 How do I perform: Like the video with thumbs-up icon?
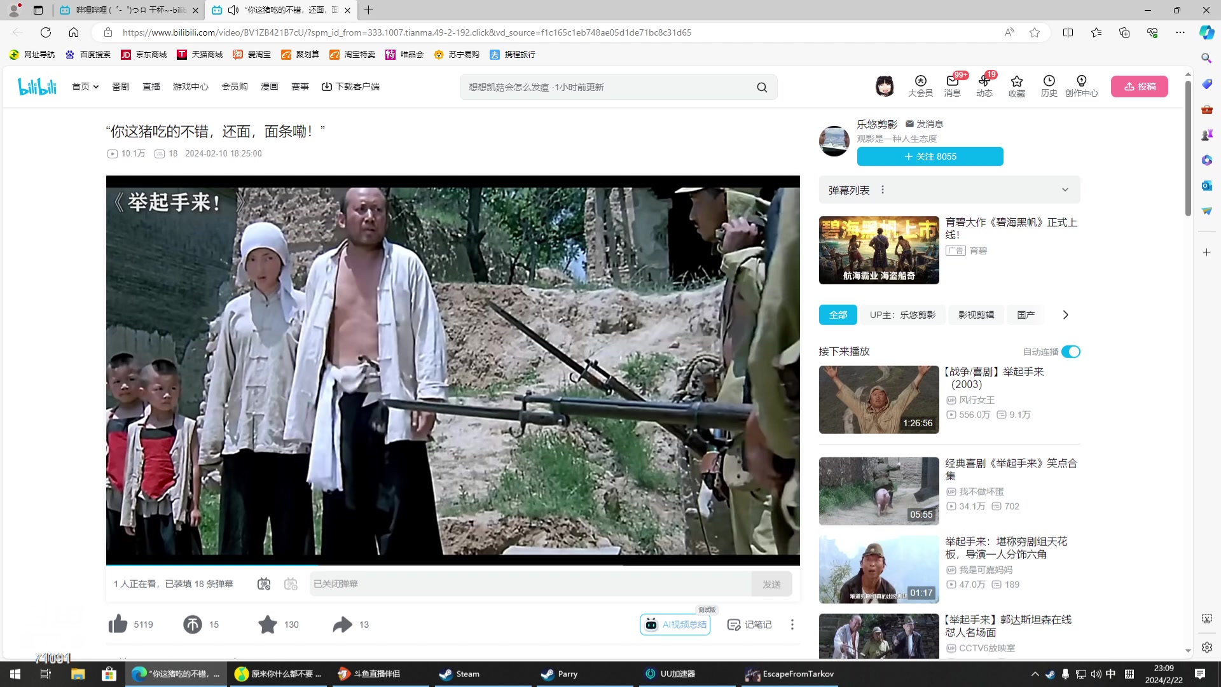point(118,625)
